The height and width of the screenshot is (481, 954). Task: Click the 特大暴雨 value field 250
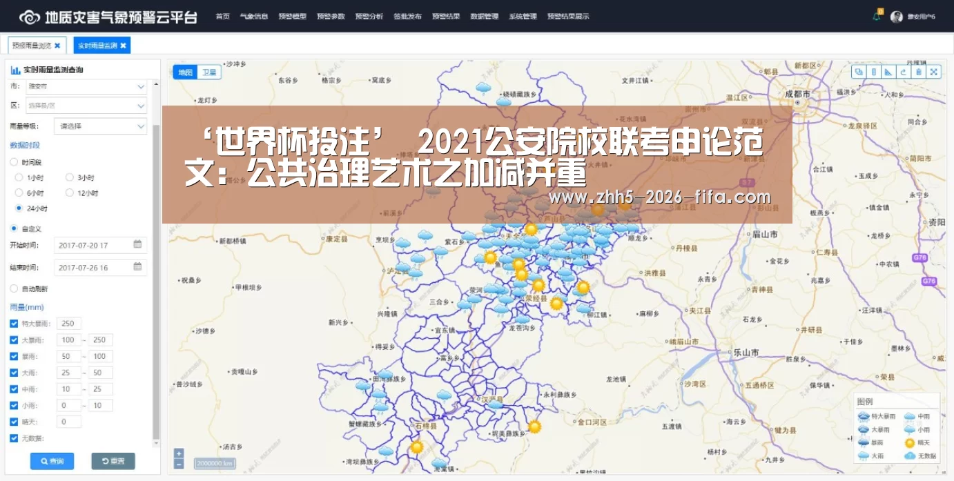(x=70, y=324)
